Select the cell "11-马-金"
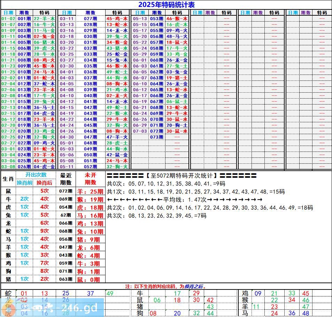 click(x=44, y=31)
